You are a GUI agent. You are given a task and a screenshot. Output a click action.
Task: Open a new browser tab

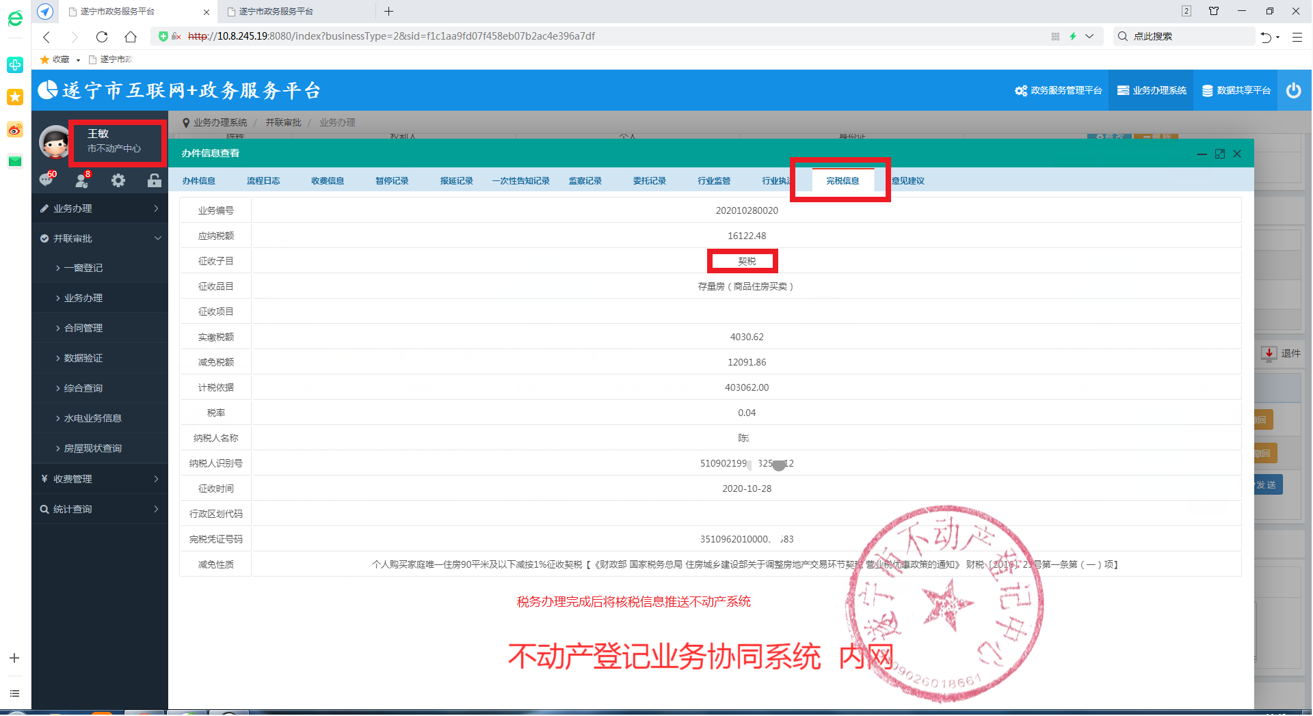(x=388, y=11)
